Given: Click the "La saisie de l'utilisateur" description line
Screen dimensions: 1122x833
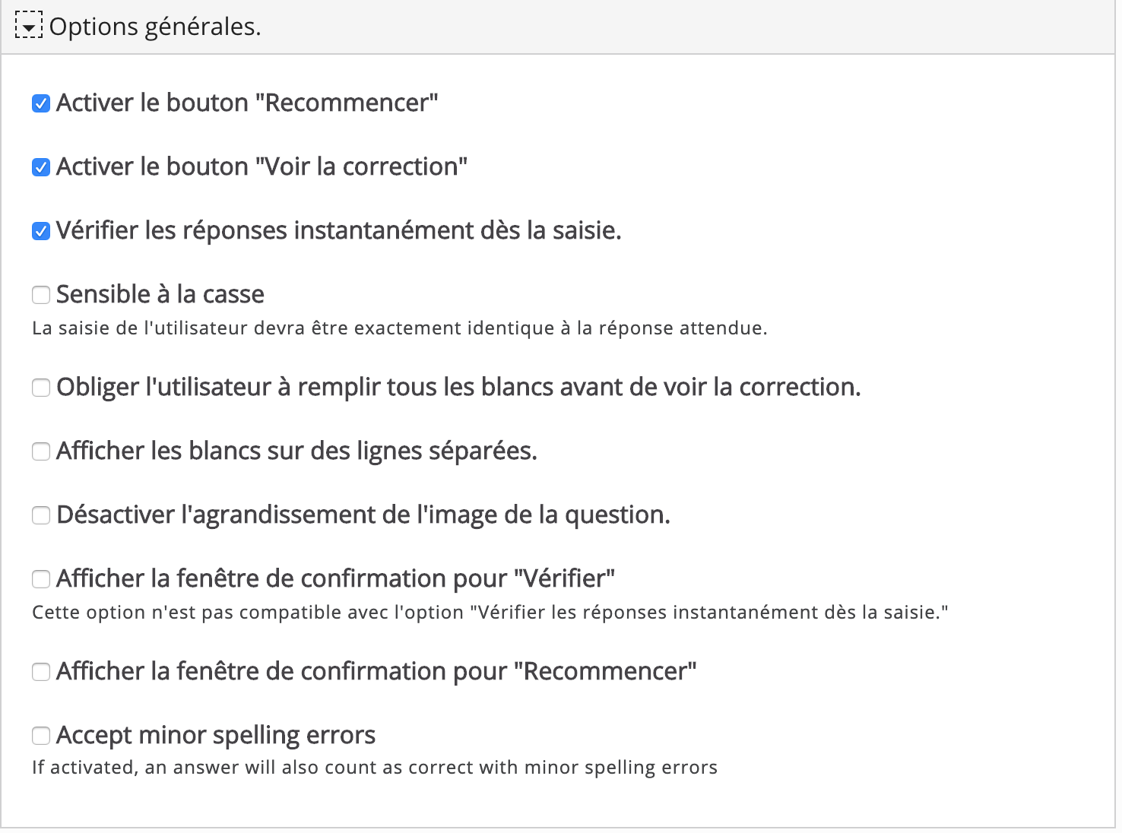Looking at the screenshot, I should click(400, 328).
